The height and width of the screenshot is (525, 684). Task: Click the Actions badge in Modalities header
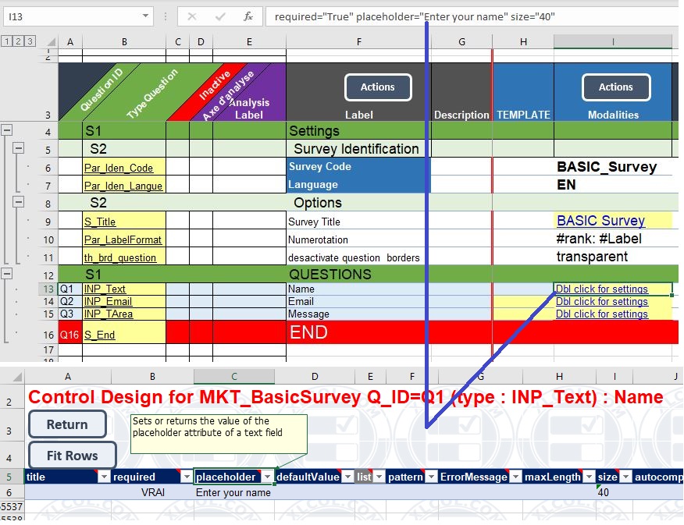(615, 88)
